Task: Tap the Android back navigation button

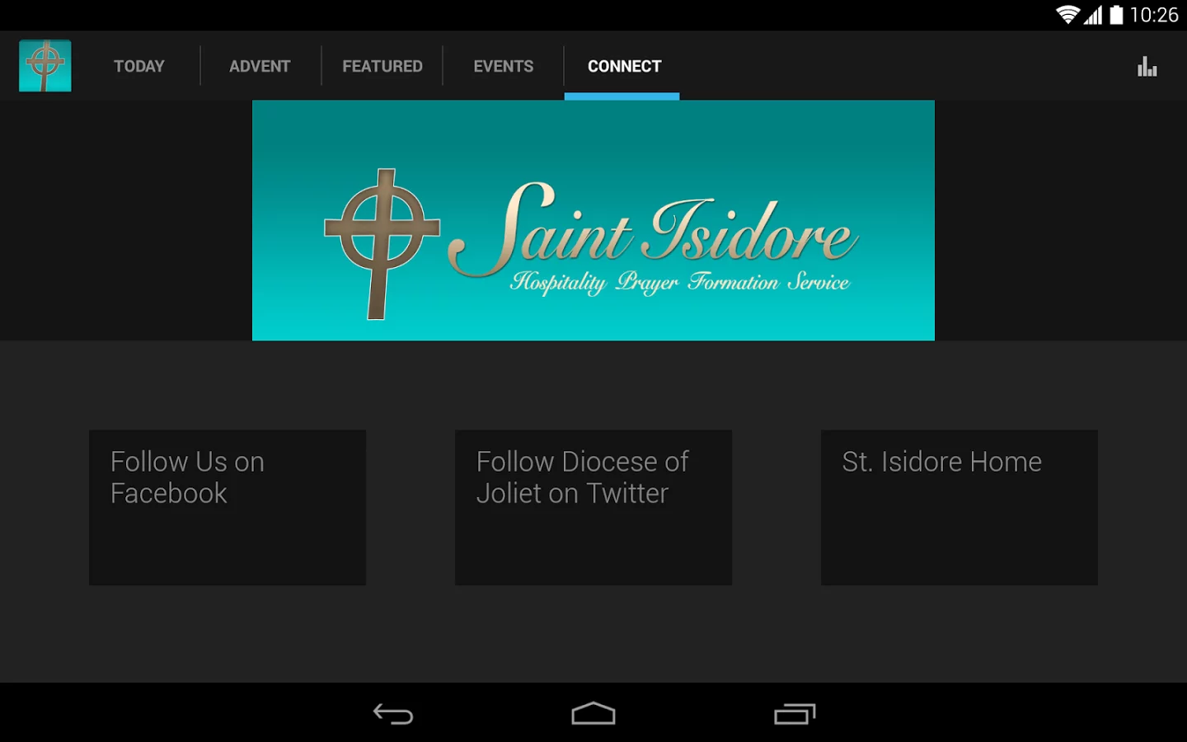Action: (x=393, y=714)
